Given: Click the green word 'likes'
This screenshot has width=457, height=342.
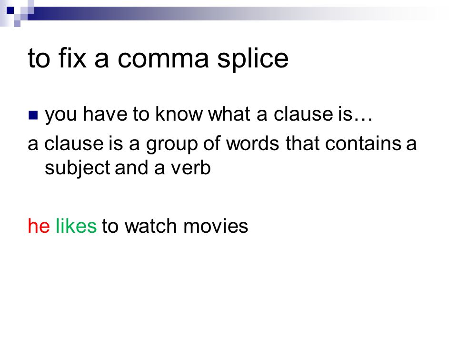Looking at the screenshot, I should pyautogui.click(x=76, y=226).
